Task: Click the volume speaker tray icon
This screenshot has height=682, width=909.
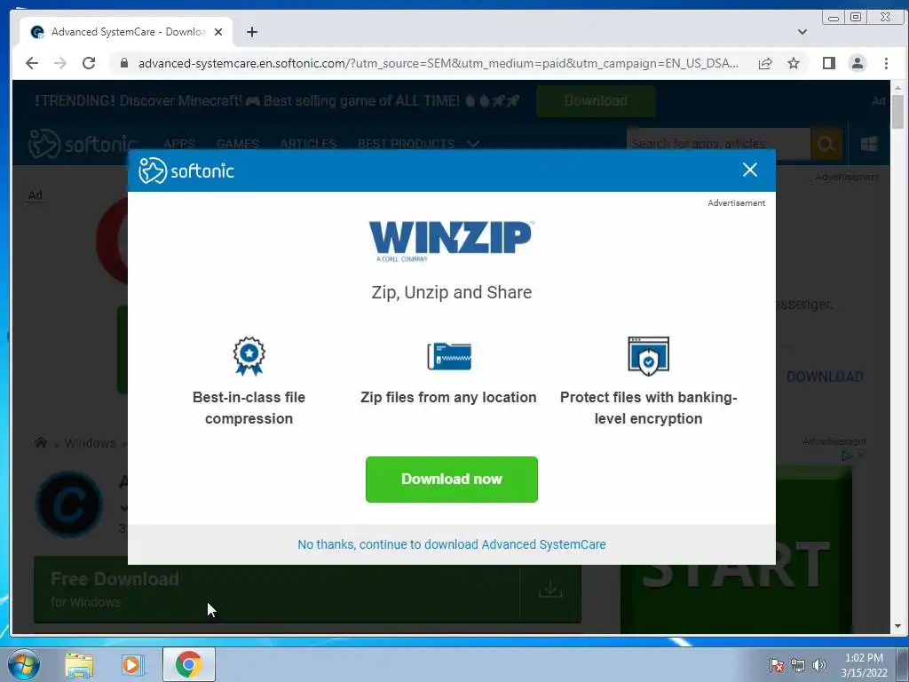Action: (819, 665)
